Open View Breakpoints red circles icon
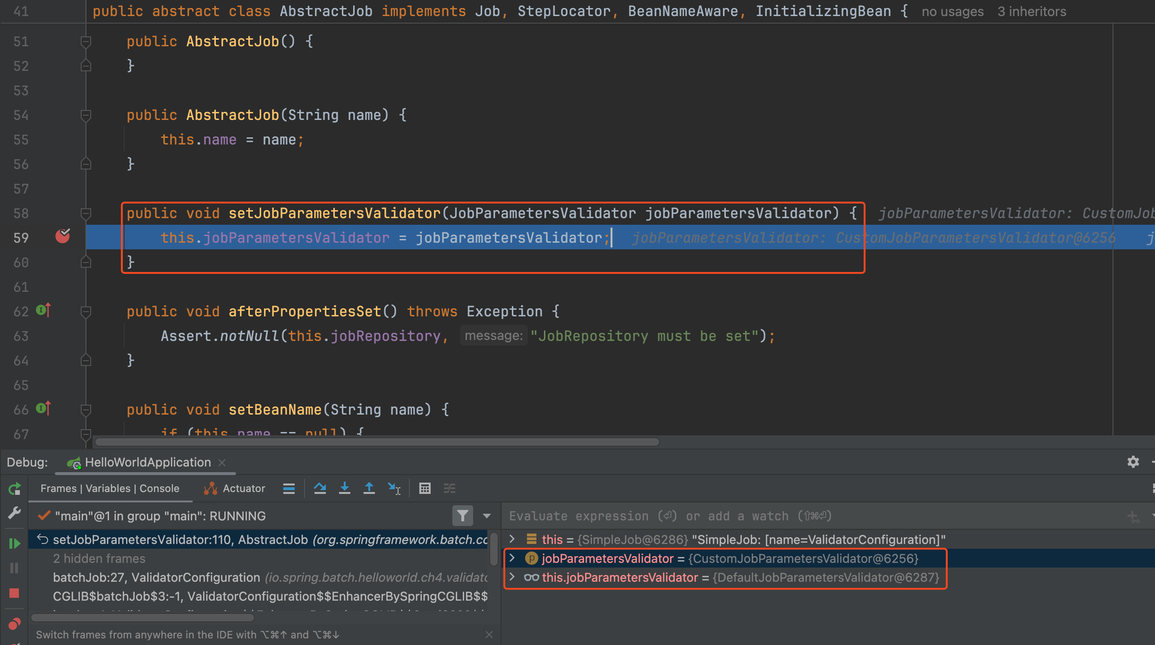 click(14, 624)
